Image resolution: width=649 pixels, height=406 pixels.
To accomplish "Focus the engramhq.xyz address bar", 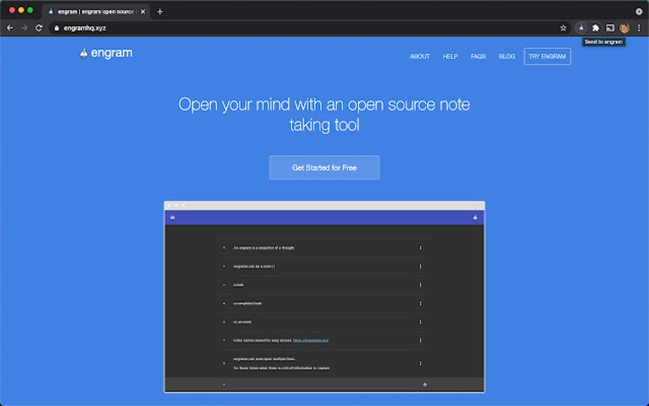I will pos(306,28).
